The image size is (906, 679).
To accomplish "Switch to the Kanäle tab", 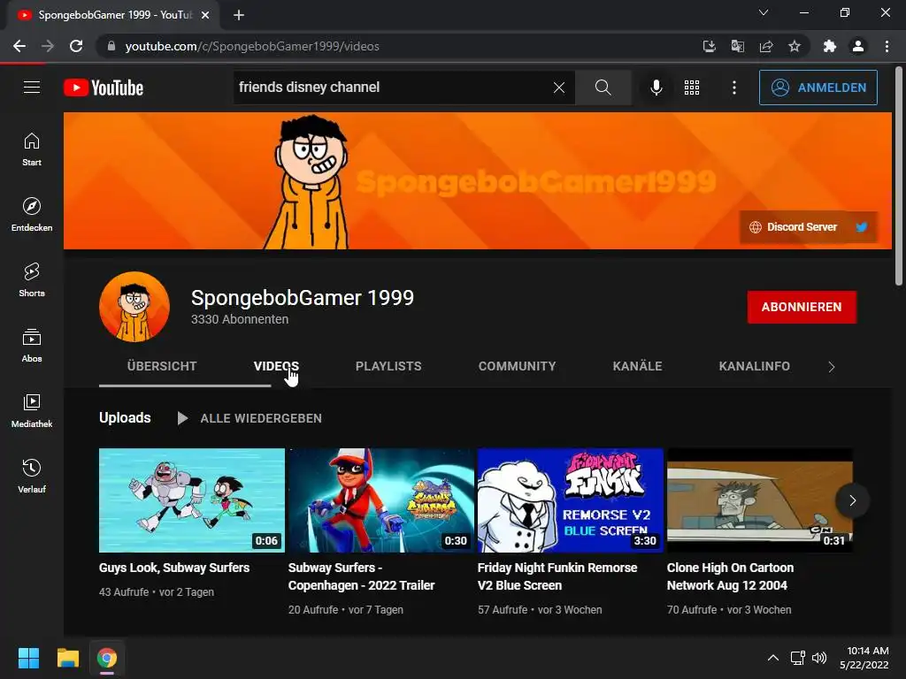I will pos(637,366).
